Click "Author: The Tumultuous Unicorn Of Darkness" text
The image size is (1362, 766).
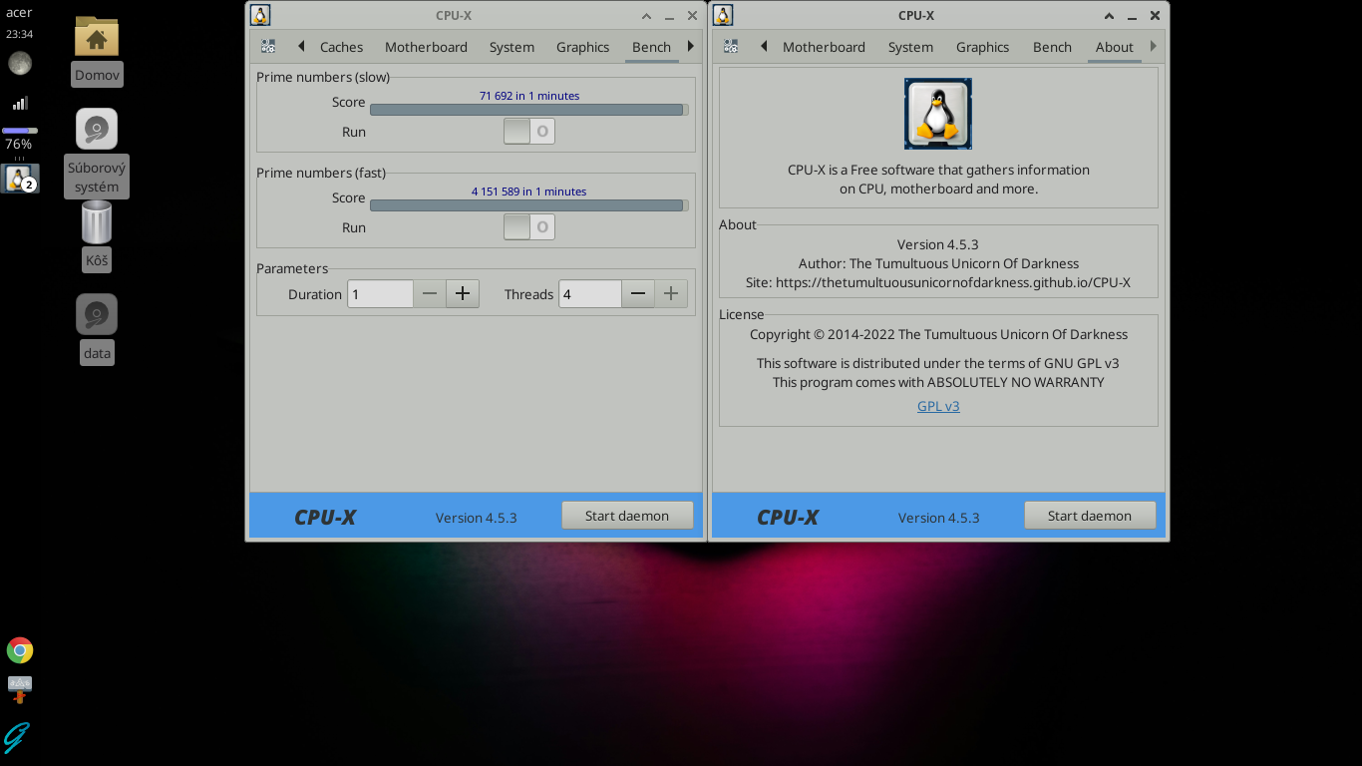point(938,263)
